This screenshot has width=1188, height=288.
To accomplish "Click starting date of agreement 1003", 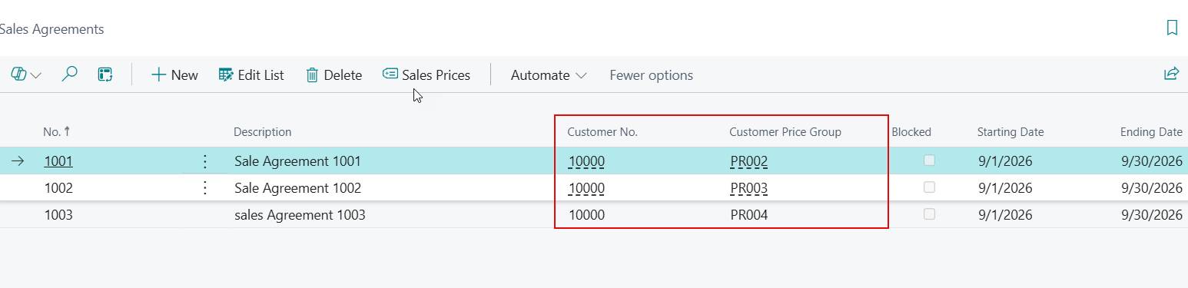I will (x=1005, y=215).
